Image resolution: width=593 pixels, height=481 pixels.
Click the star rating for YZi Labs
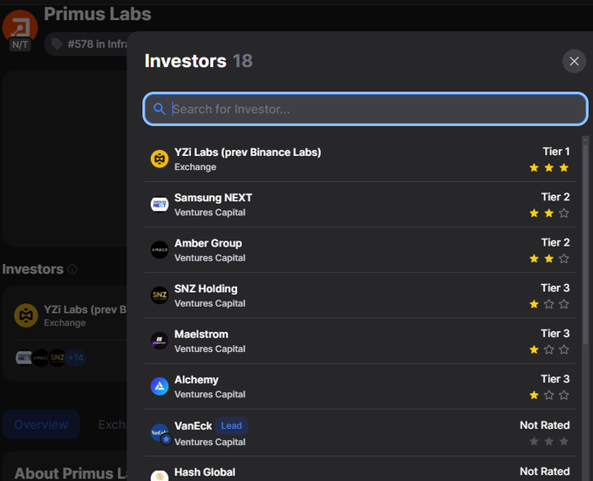549,168
